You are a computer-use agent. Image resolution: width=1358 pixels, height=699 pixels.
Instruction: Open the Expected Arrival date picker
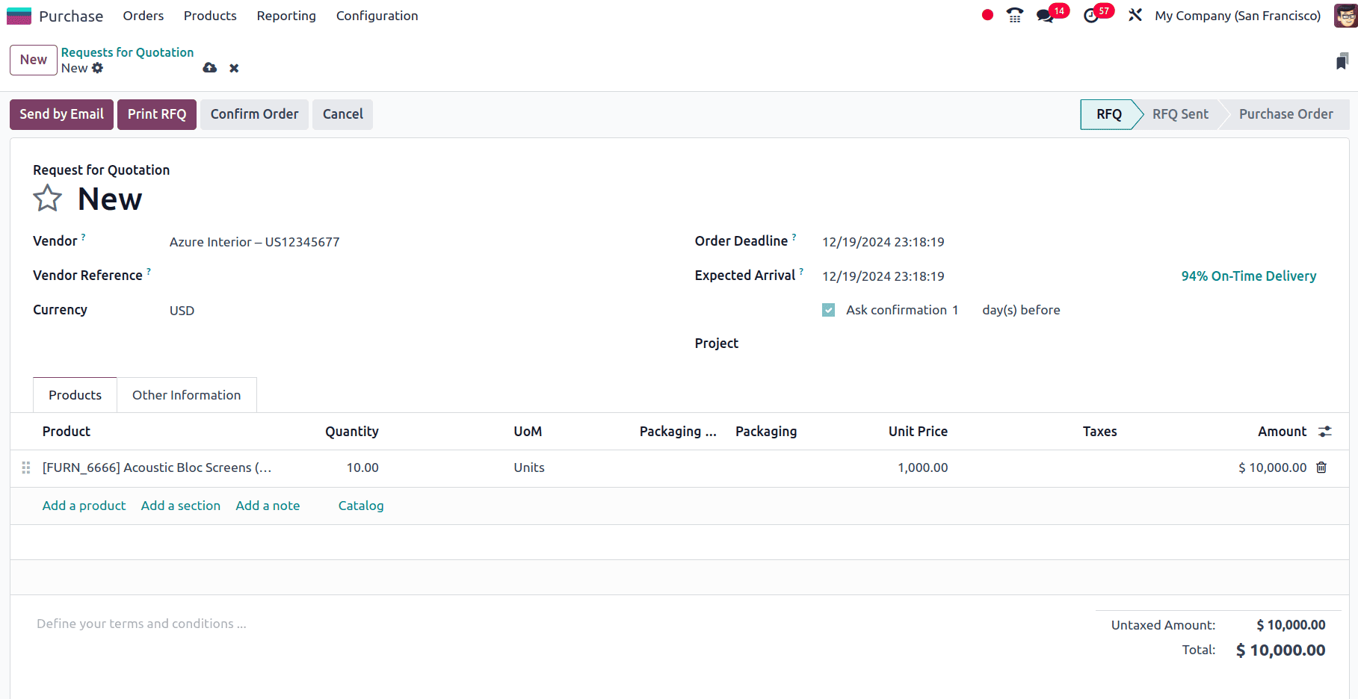(x=883, y=276)
